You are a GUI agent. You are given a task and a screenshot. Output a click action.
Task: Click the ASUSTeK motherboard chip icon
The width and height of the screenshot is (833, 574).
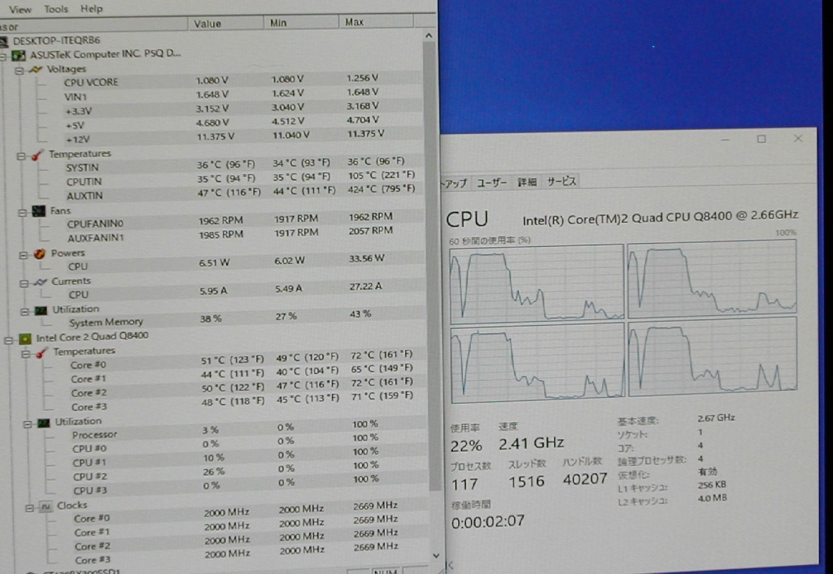[18, 55]
